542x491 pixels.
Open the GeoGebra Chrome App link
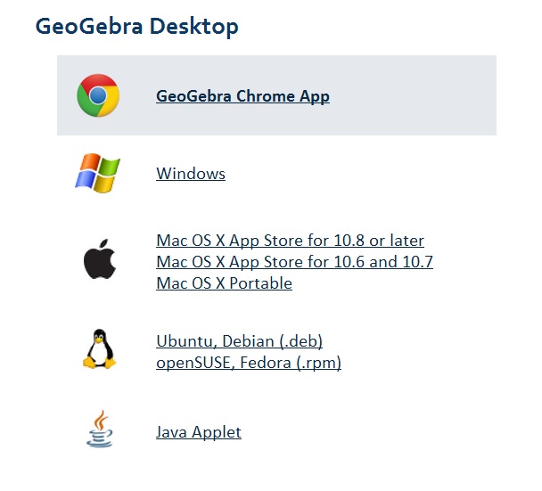click(x=242, y=96)
